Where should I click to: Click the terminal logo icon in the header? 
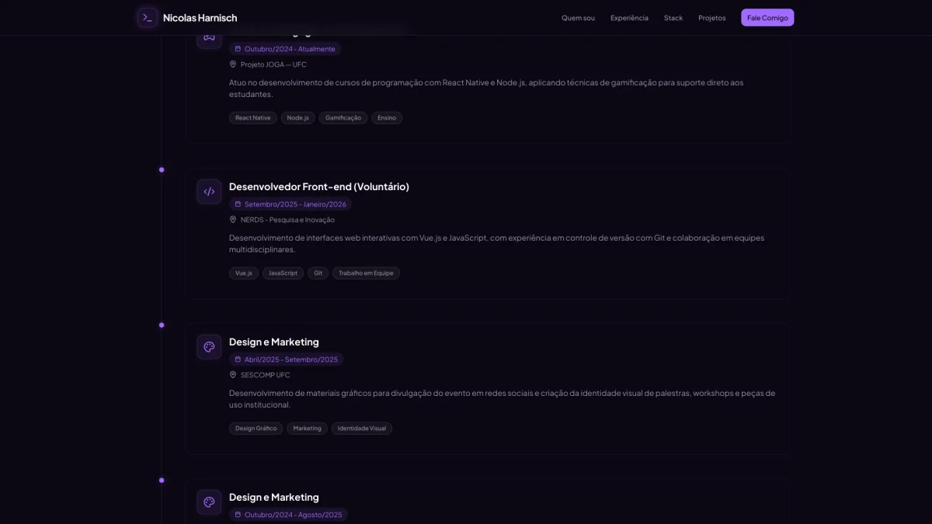tap(148, 18)
